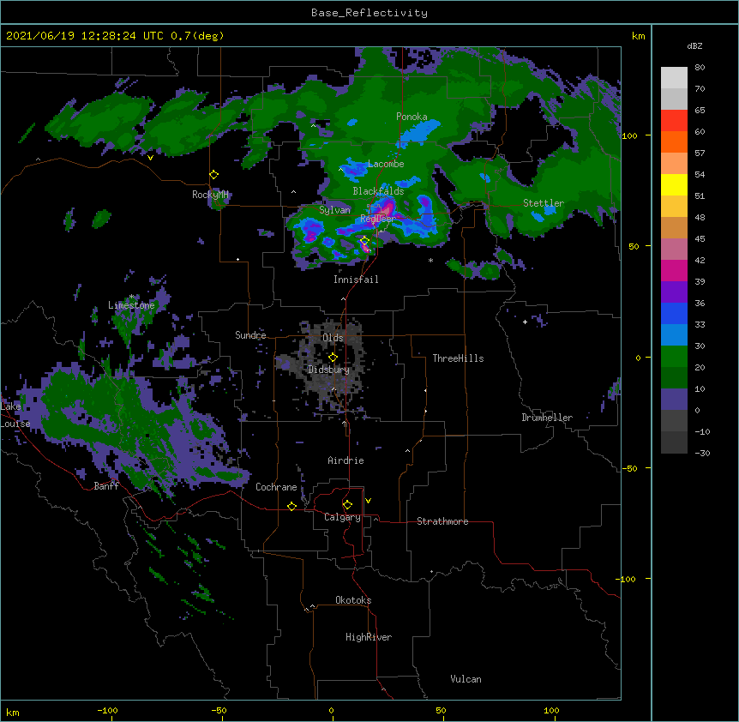The image size is (739, 722).
Task: Click the ThreeHills label
Action: [458, 358]
